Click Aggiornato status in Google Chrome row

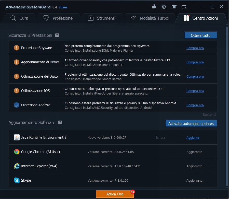(x=194, y=152)
